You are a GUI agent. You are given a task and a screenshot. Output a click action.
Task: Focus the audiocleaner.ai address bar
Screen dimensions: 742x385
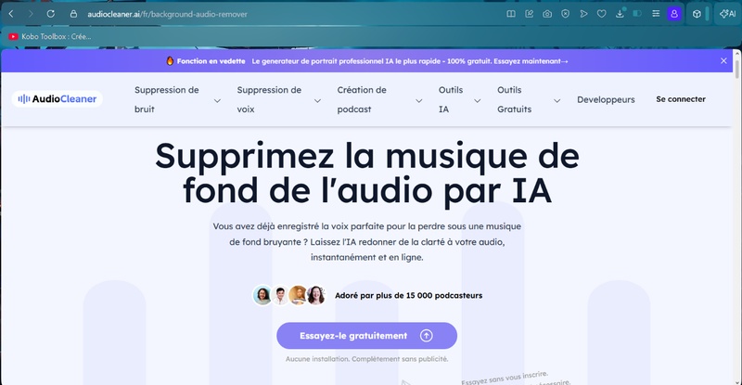168,14
